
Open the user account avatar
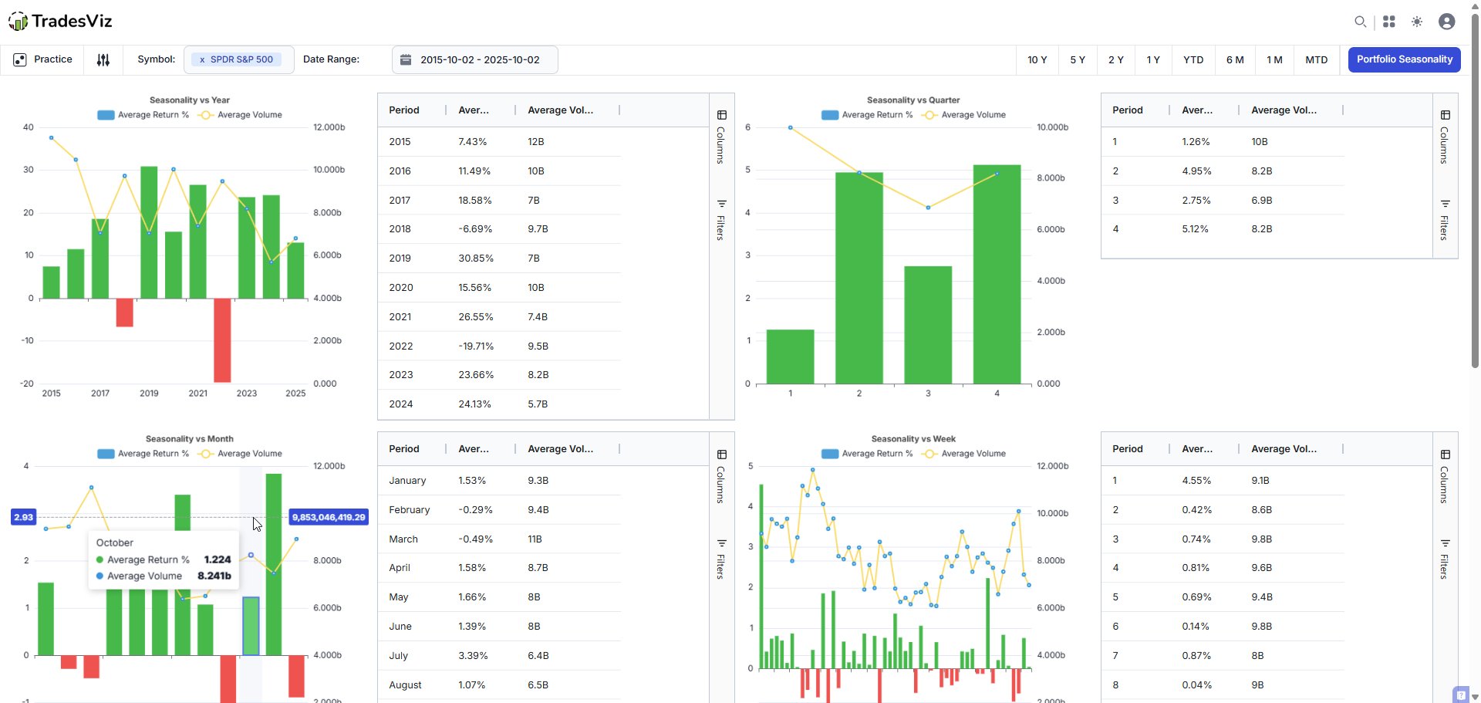coord(1447,22)
